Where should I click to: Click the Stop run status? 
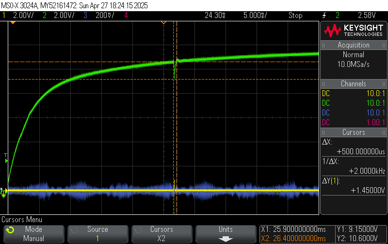click(295, 16)
